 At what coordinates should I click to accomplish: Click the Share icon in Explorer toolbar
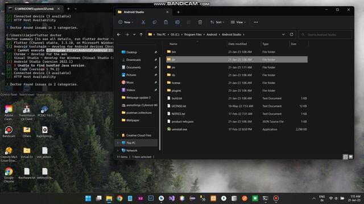click(x=189, y=22)
